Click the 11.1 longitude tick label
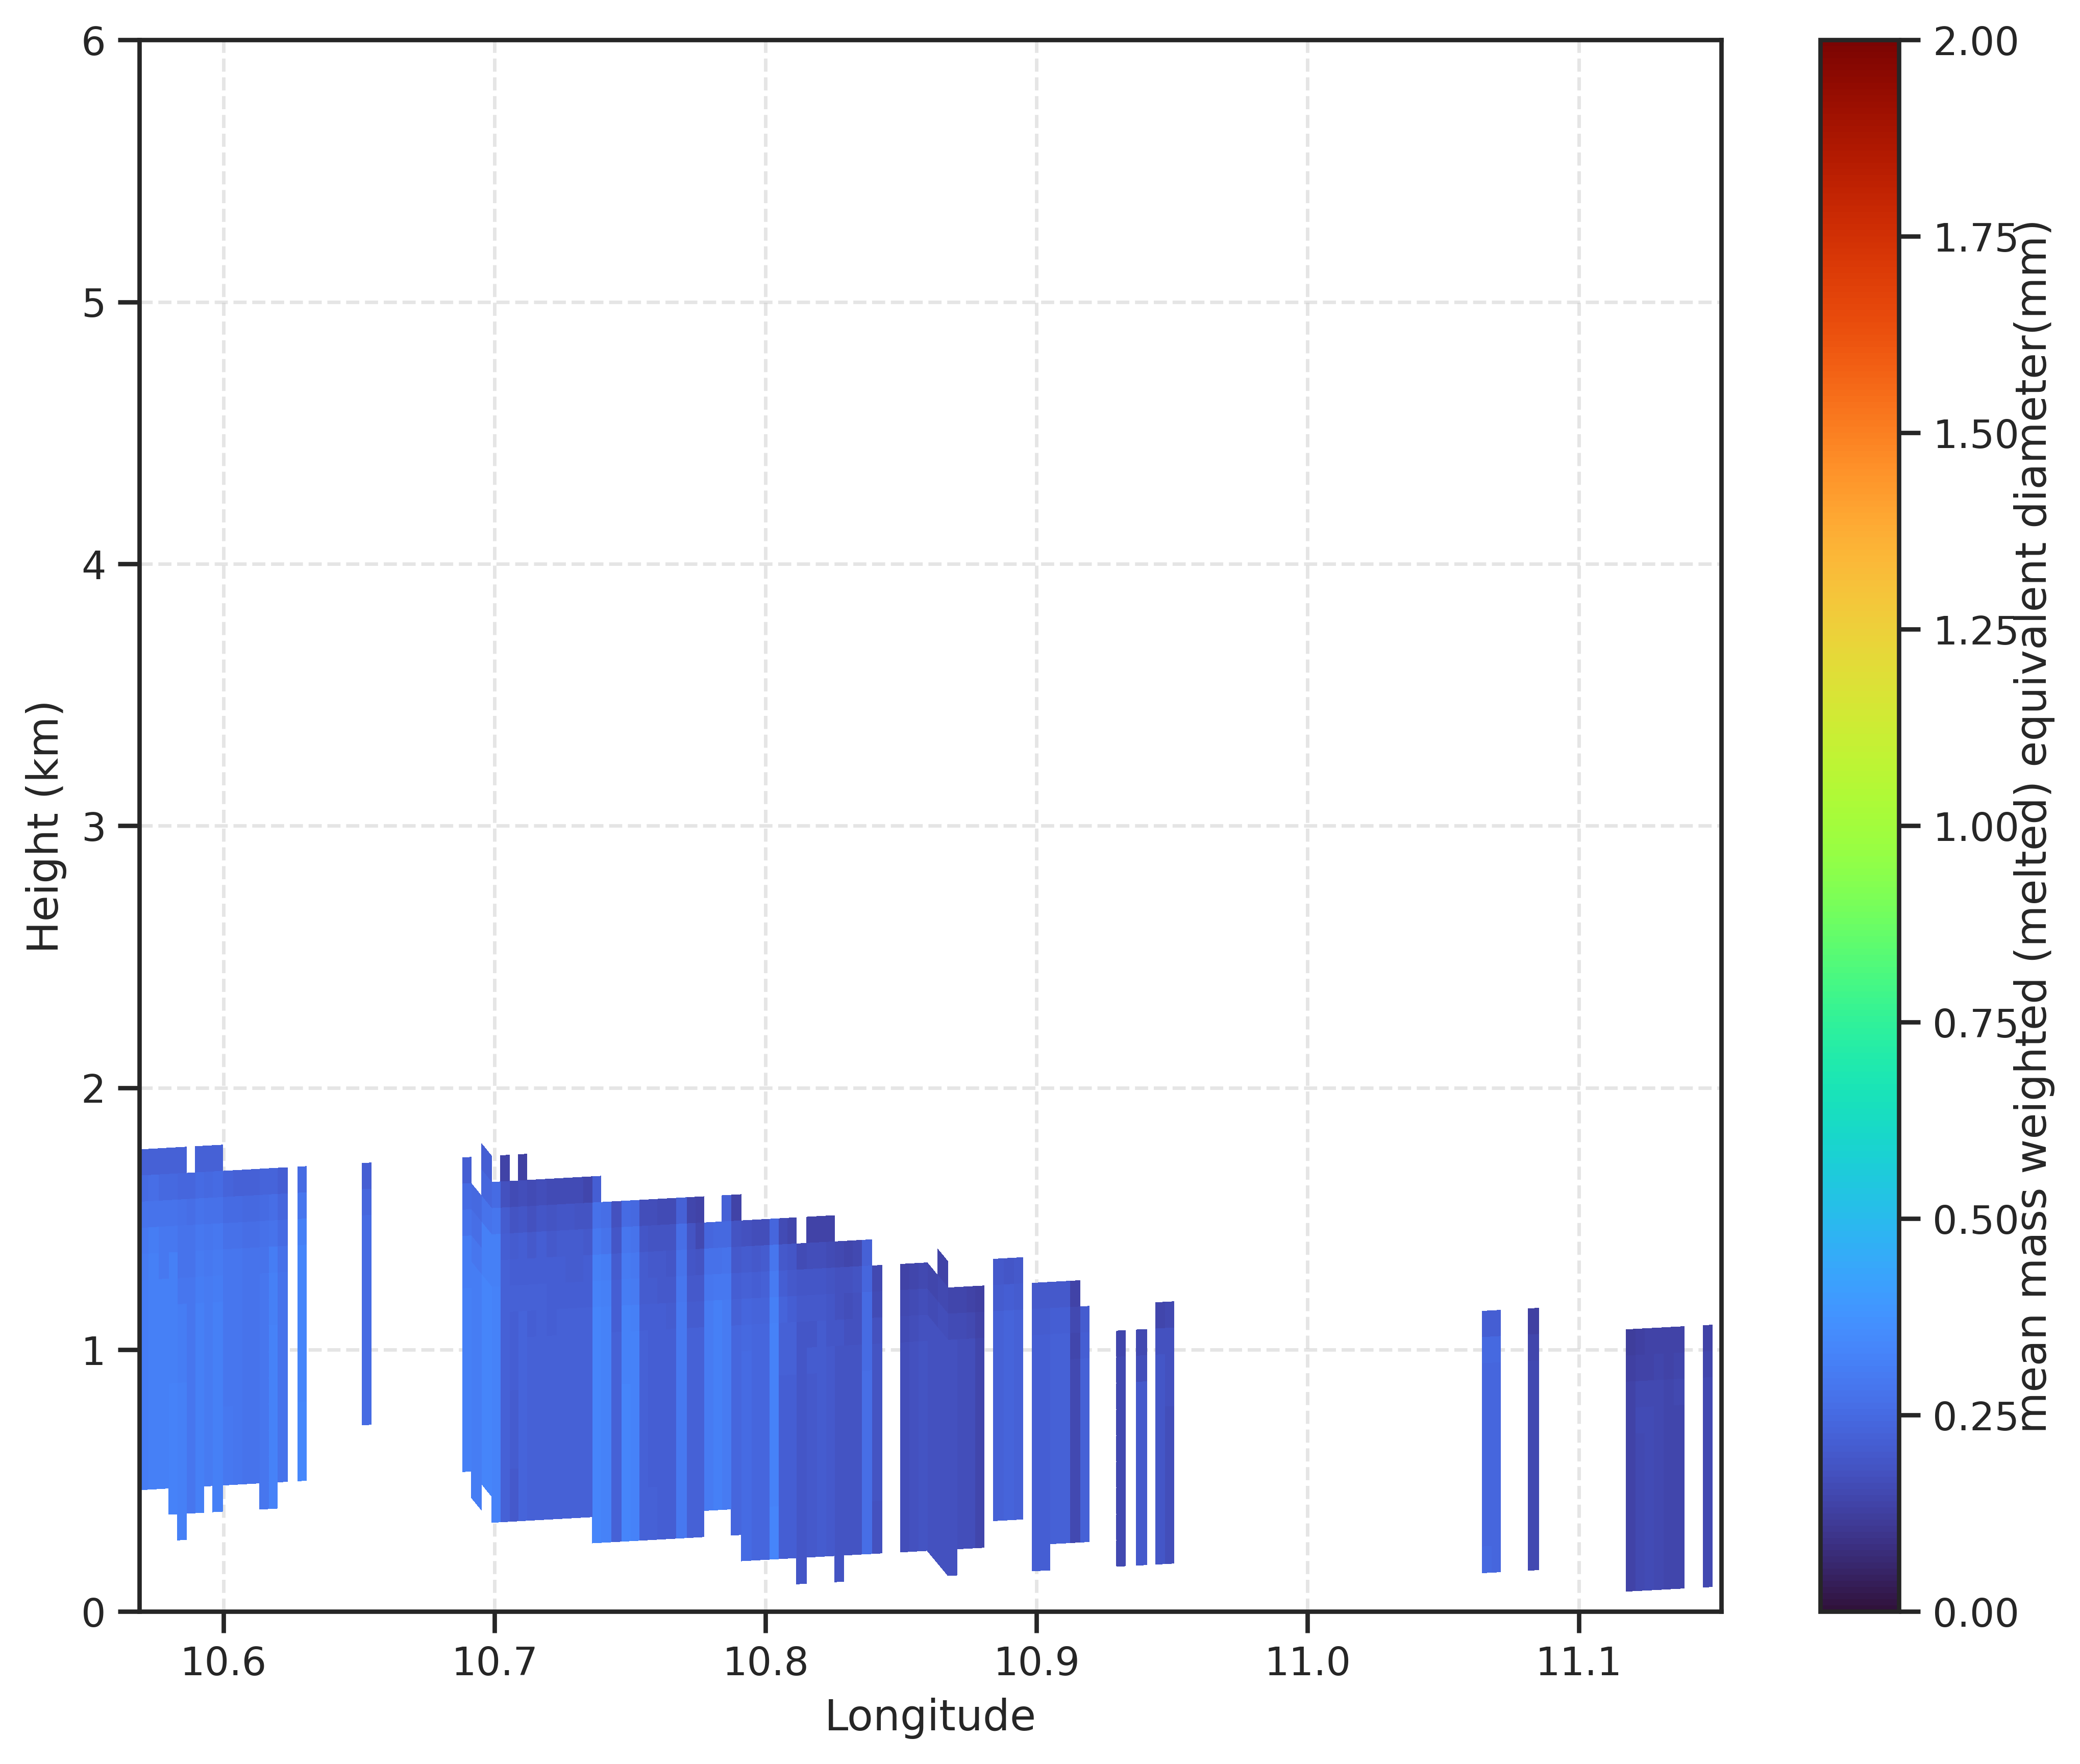This screenshot has height=1764, width=2080. (x=1578, y=1662)
